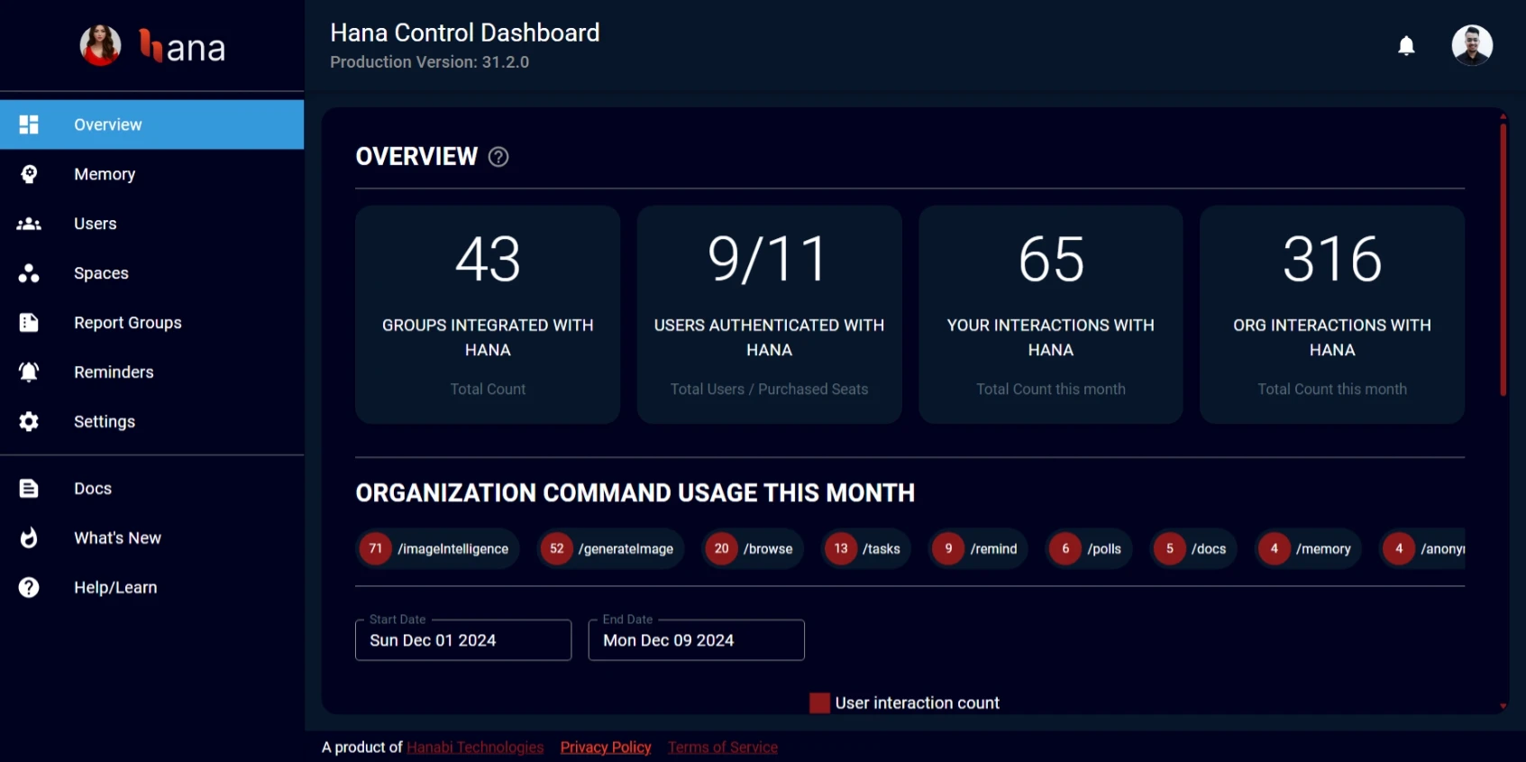This screenshot has height=762, width=1526.
Task: Open the Overview menu item
Action: (x=151, y=124)
